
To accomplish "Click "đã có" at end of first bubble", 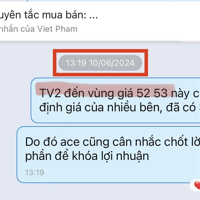I will click(x=181, y=108).
